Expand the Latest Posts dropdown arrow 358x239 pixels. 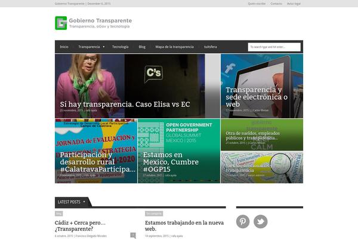84,202
